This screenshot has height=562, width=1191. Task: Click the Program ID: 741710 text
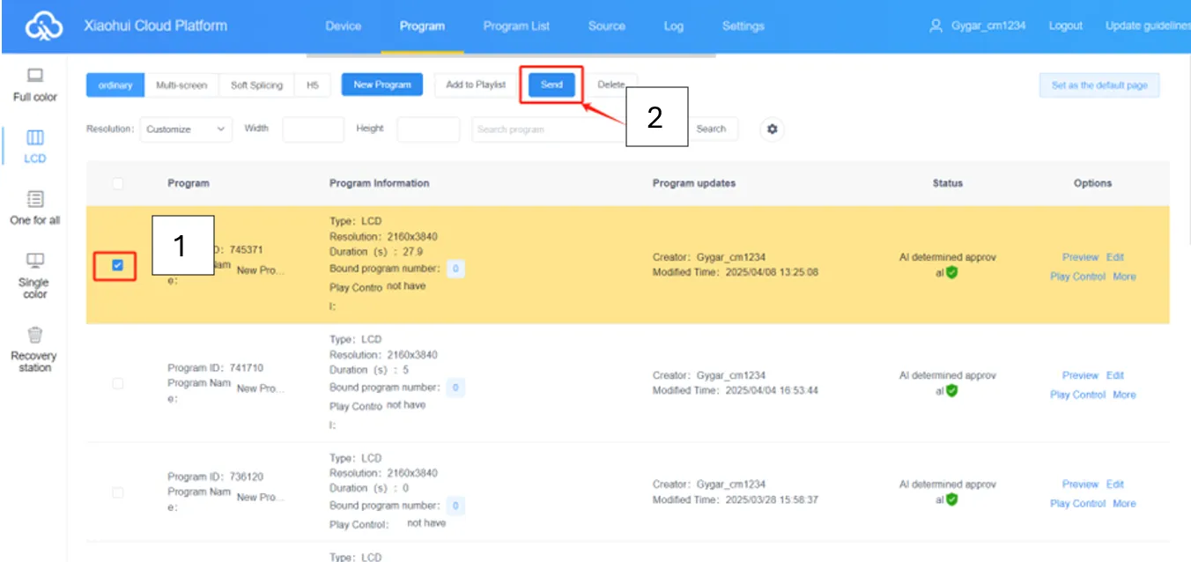(x=215, y=368)
